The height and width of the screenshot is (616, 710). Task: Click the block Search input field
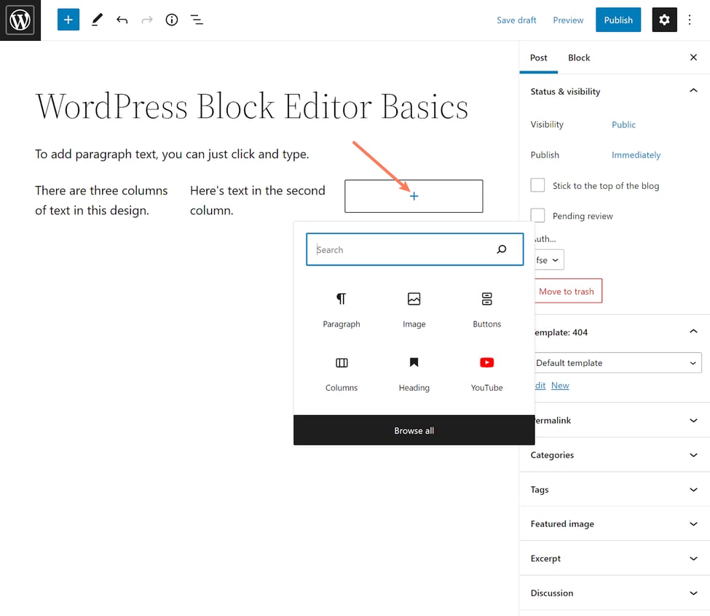coord(404,249)
